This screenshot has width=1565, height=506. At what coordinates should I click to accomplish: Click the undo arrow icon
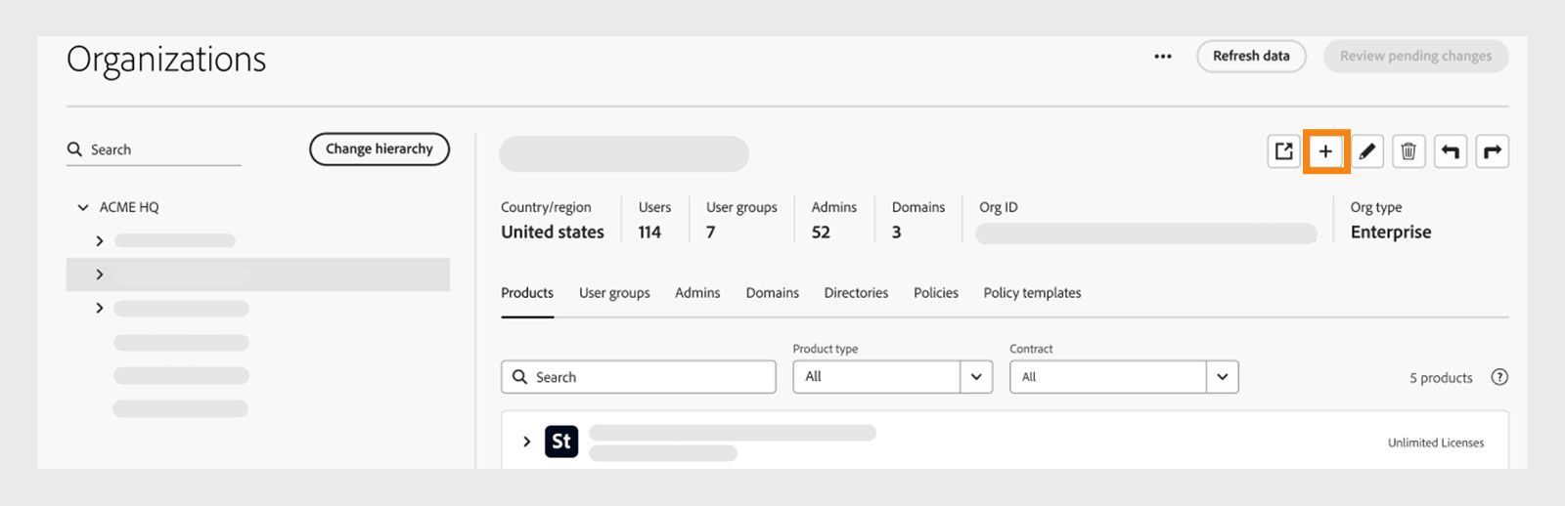[x=1451, y=151]
